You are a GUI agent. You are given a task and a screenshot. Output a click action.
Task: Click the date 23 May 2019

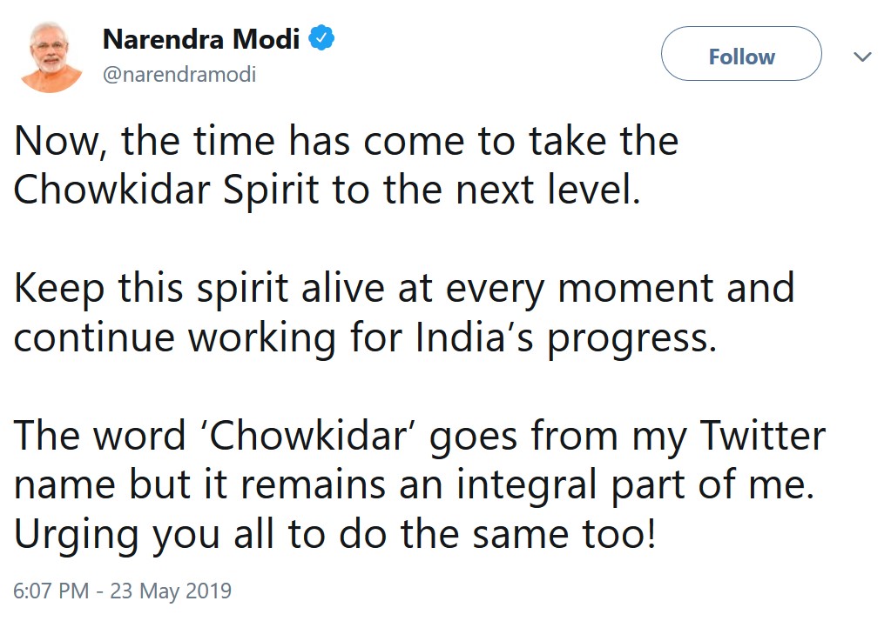point(171,591)
